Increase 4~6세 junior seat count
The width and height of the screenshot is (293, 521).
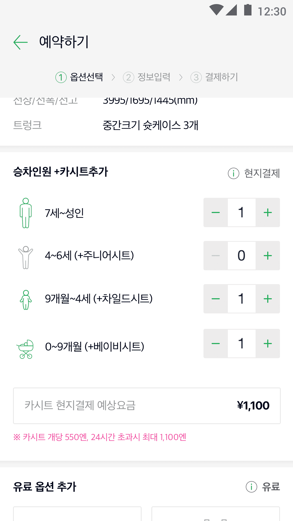coord(267,256)
